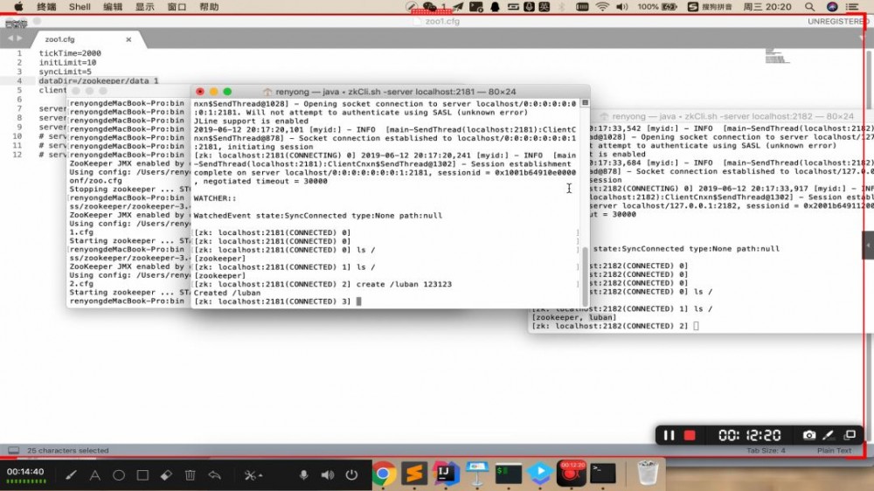Click the Wi-Fi status icon

[x=602, y=7]
